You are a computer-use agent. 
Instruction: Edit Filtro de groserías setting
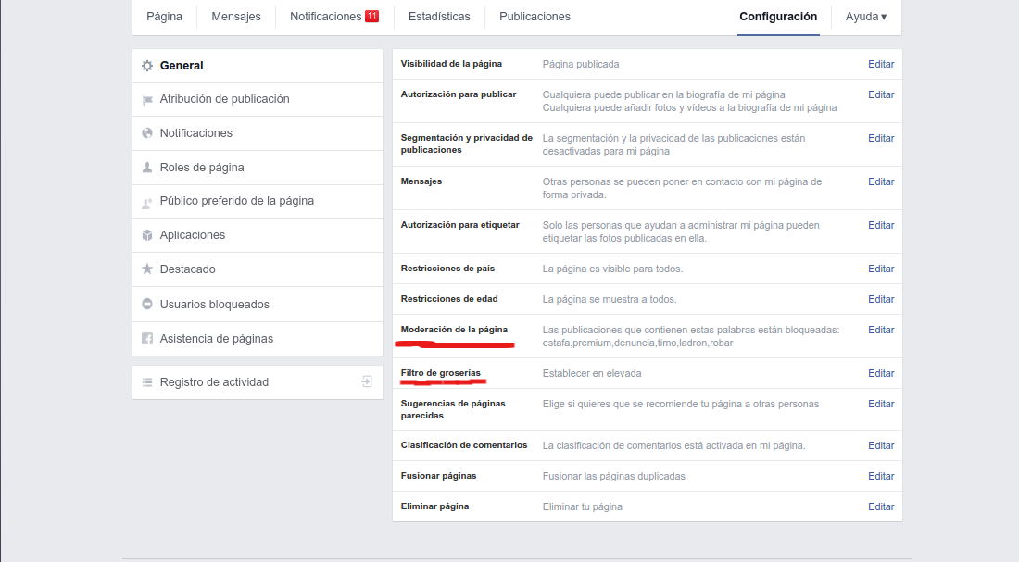(881, 373)
